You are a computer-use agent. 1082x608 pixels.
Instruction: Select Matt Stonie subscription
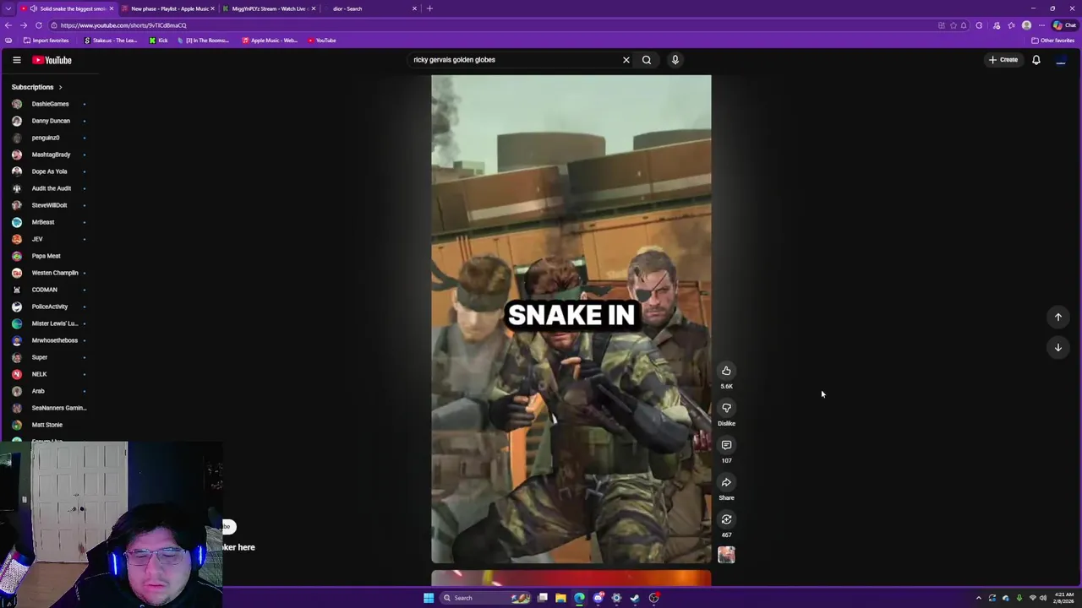[49, 425]
